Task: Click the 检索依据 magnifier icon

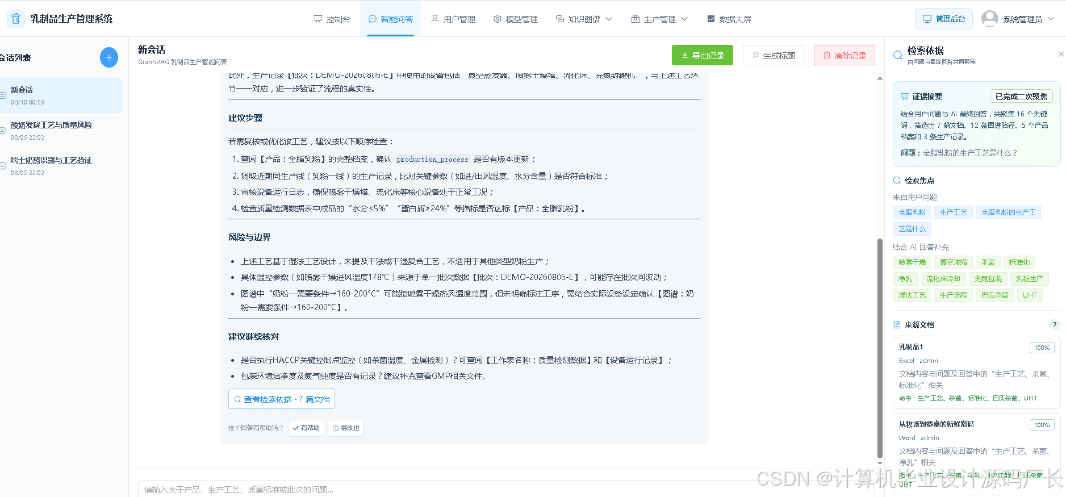Action: [x=898, y=55]
